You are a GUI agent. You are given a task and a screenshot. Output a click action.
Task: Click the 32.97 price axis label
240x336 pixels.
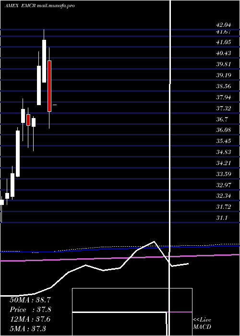224,185
